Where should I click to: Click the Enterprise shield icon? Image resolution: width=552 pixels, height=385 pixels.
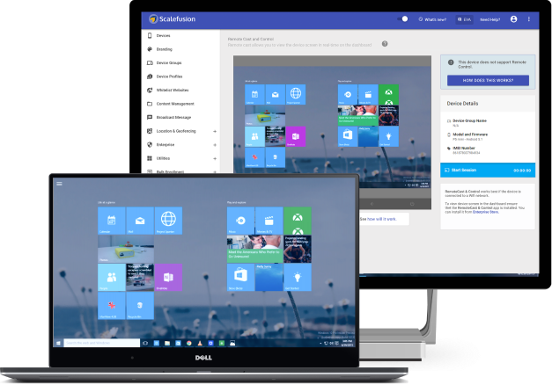pyautogui.click(x=150, y=144)
